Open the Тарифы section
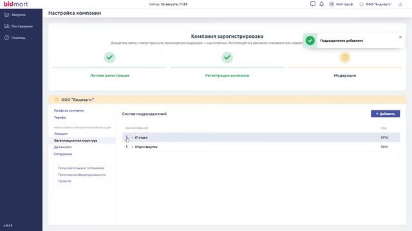 point(60,117)
